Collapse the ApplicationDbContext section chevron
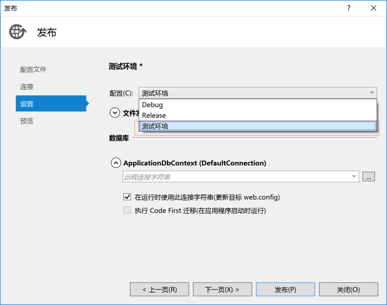387x305 pixels. (116, 163)
